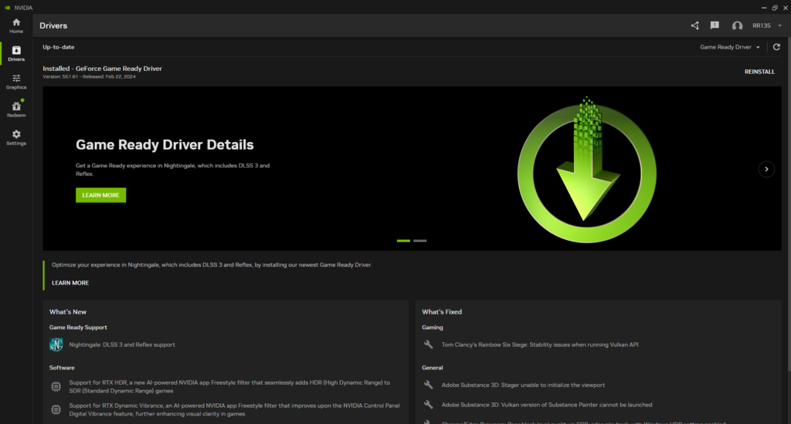The width and height of the screenshot is (791, 424).
Task: Click the Game Ready Driver Details heading
Action: pos(165,144)
